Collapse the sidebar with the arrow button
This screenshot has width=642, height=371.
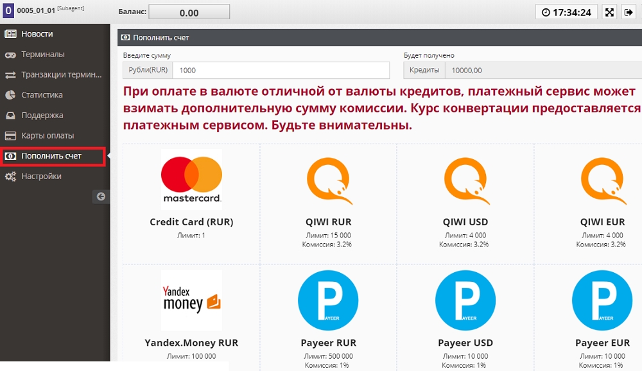(x=101, y=197)
